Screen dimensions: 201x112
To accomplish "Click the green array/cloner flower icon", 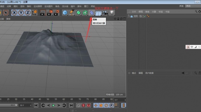I will (85, 13).
